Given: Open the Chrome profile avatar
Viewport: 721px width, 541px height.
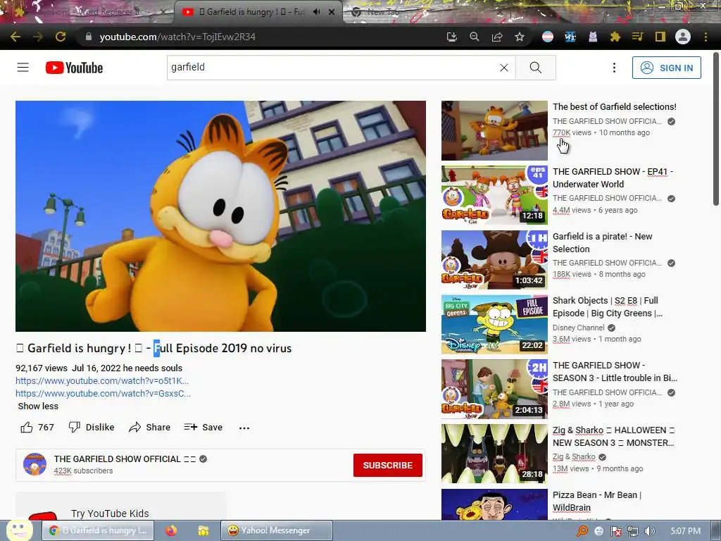Looking at the screenshot, I should click(x=683, y=37).
